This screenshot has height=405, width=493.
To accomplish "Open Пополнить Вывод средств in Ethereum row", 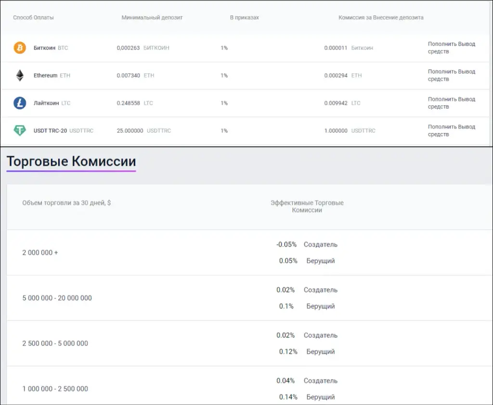I will tap(452, 75).
